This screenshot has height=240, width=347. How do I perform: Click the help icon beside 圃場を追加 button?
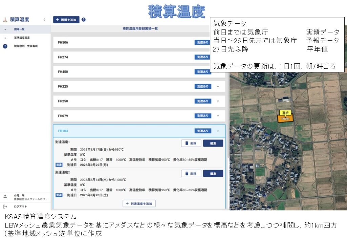(83, 20)
